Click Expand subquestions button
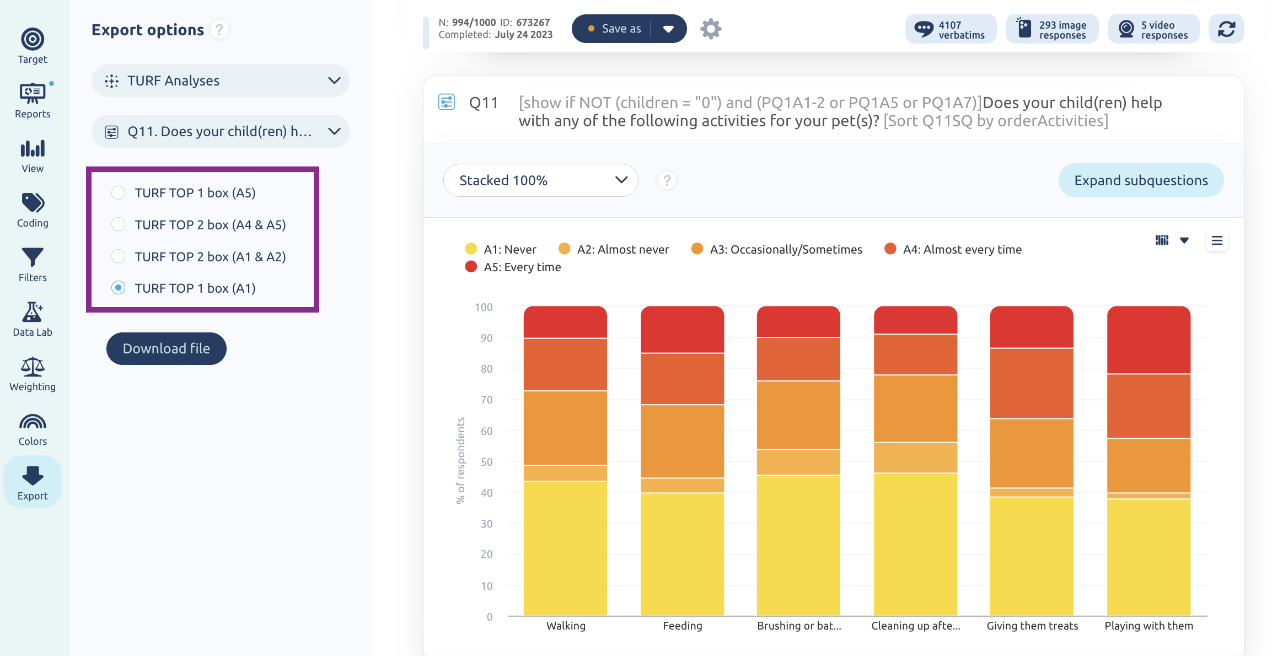 pos(1141,180)
